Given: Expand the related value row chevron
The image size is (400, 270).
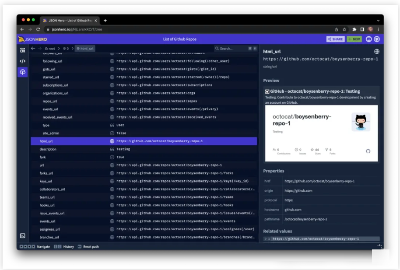Looking at the screenshot, I should [x=265, y=239].
